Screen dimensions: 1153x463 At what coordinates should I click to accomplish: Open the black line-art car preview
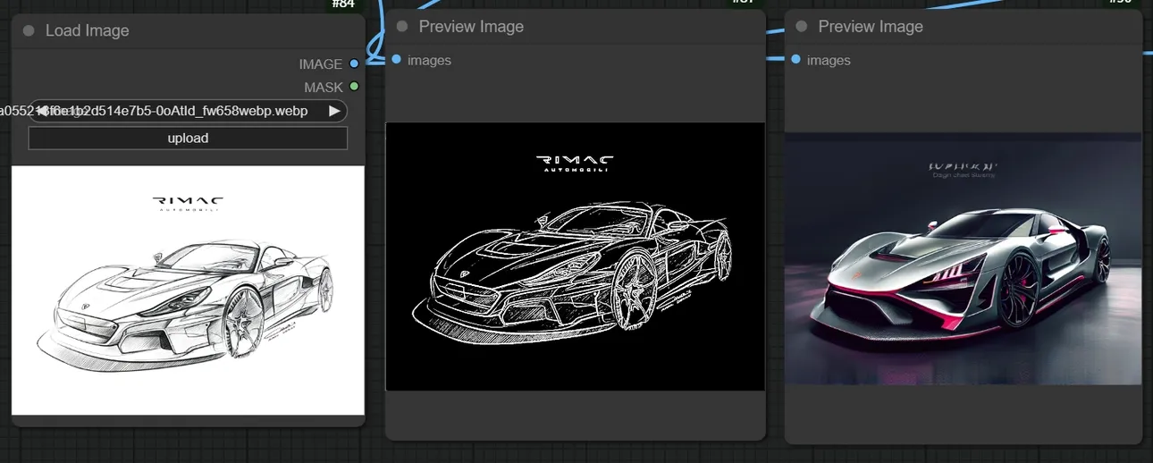[x=575, y=257]
